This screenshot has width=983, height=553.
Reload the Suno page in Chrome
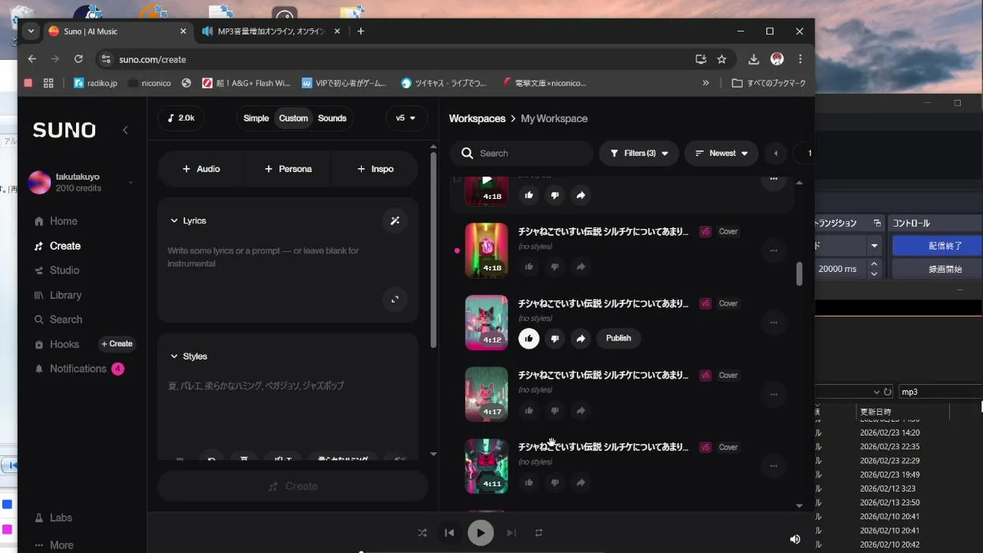78,59
